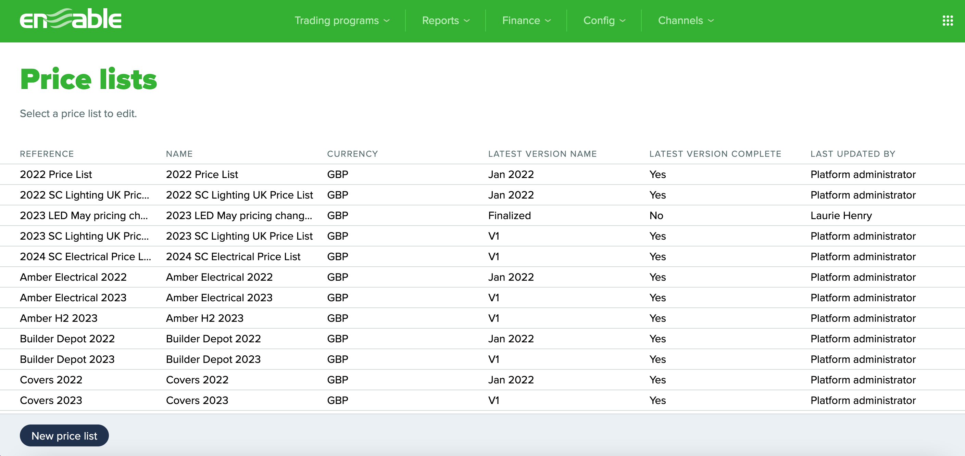Open the Channels menu
The image size is (965, 456).
pyautogui.click(x=686, y=21)
